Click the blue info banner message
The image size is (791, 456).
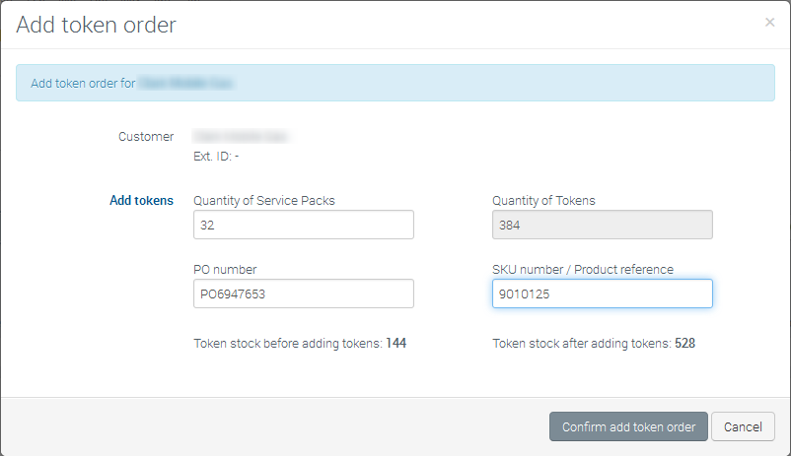(x=83, y=84)
